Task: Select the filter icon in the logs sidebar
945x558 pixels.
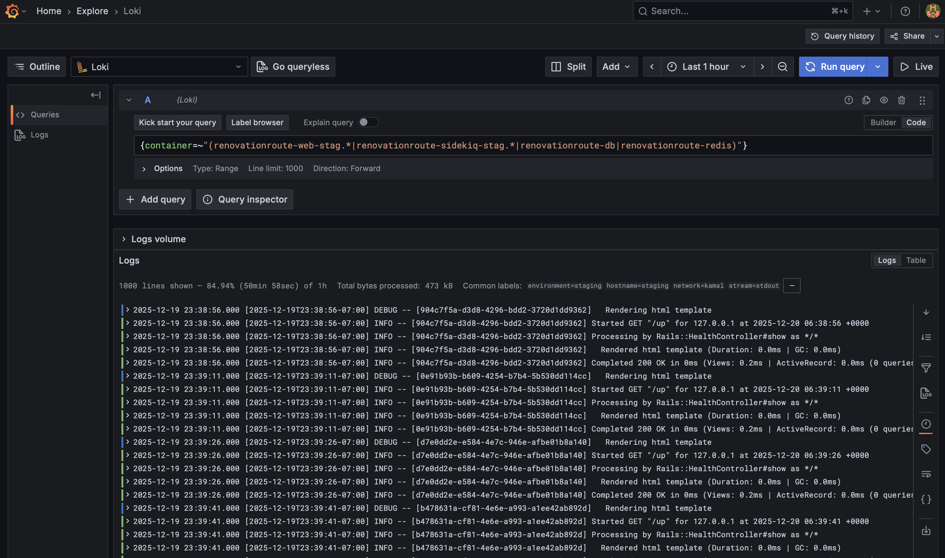Action: click(x=926, y=368)
